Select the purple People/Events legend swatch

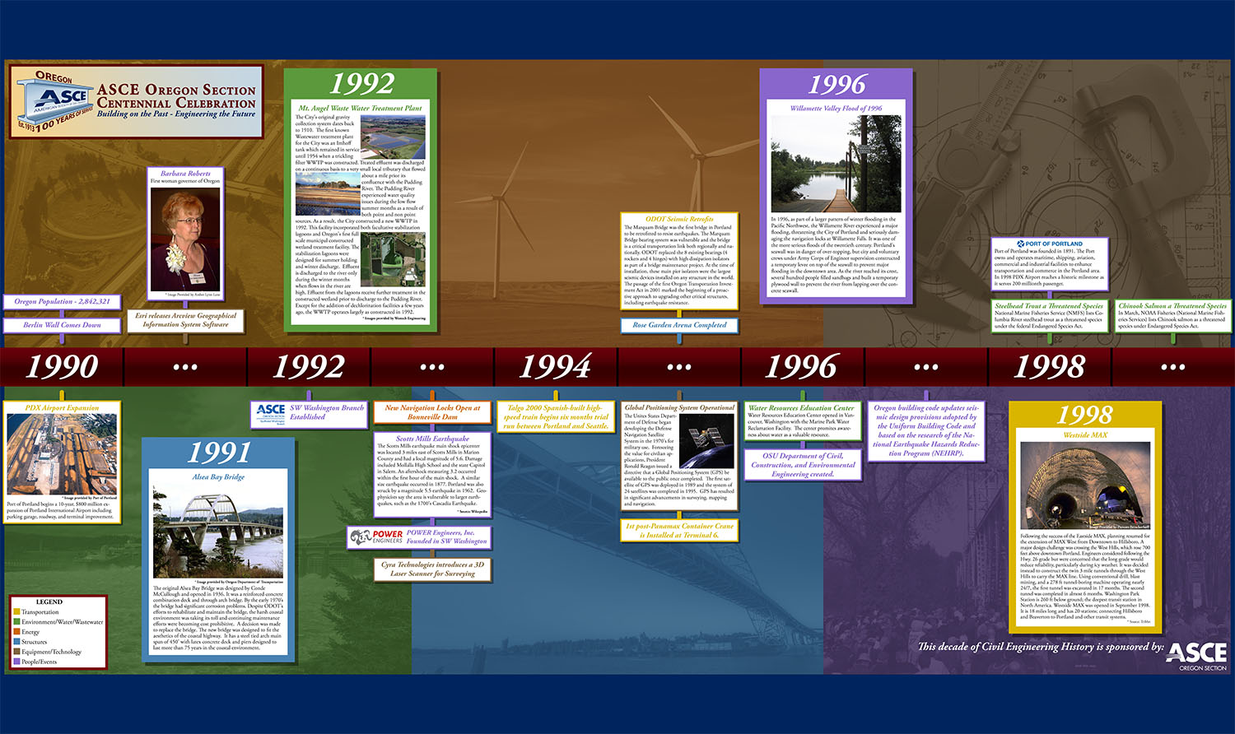click(16, 662)
